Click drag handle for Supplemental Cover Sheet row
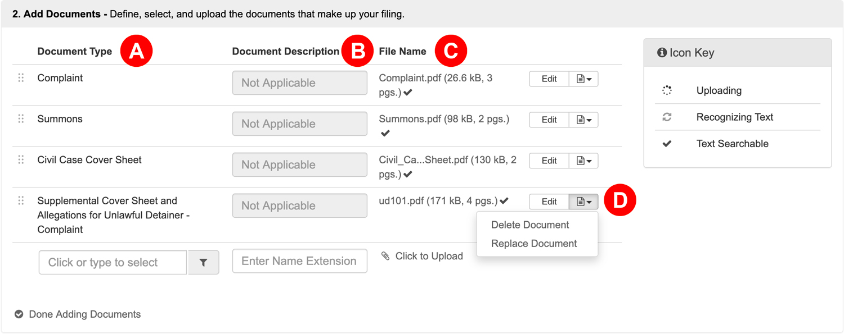The image size is (844, 334). (21, 201)
